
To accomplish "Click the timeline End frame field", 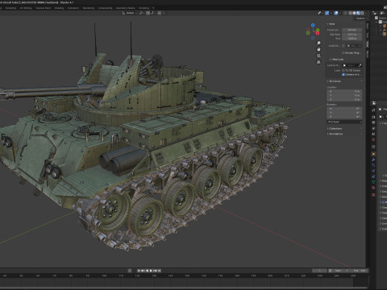I will [x=359, y=271].
